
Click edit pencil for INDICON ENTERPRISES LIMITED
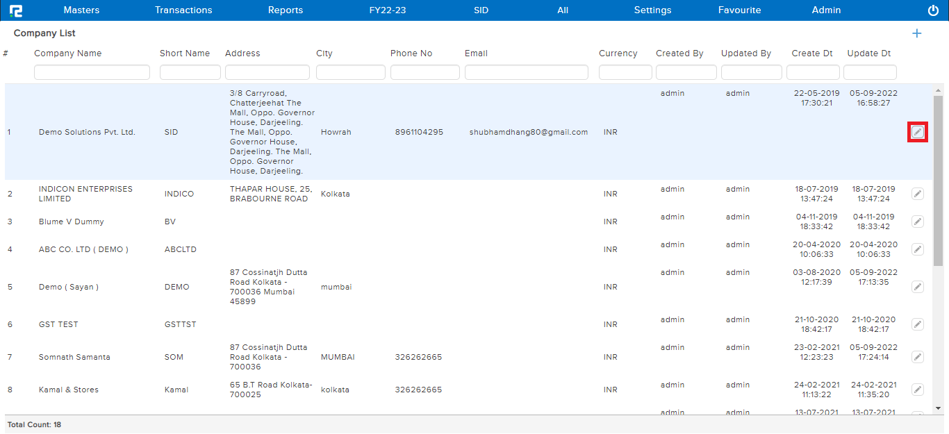coord(918,194)
